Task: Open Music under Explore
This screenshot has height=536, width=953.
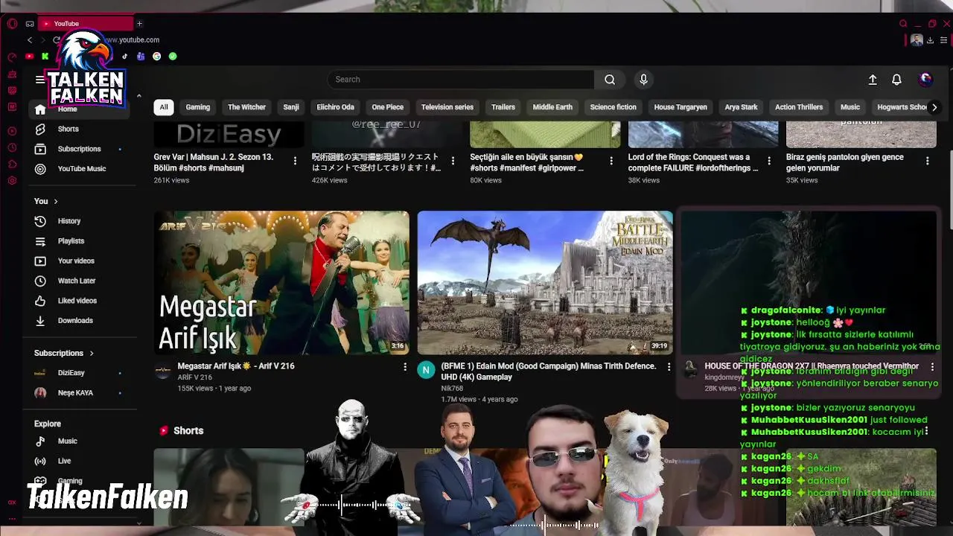Action: point(80,441)
